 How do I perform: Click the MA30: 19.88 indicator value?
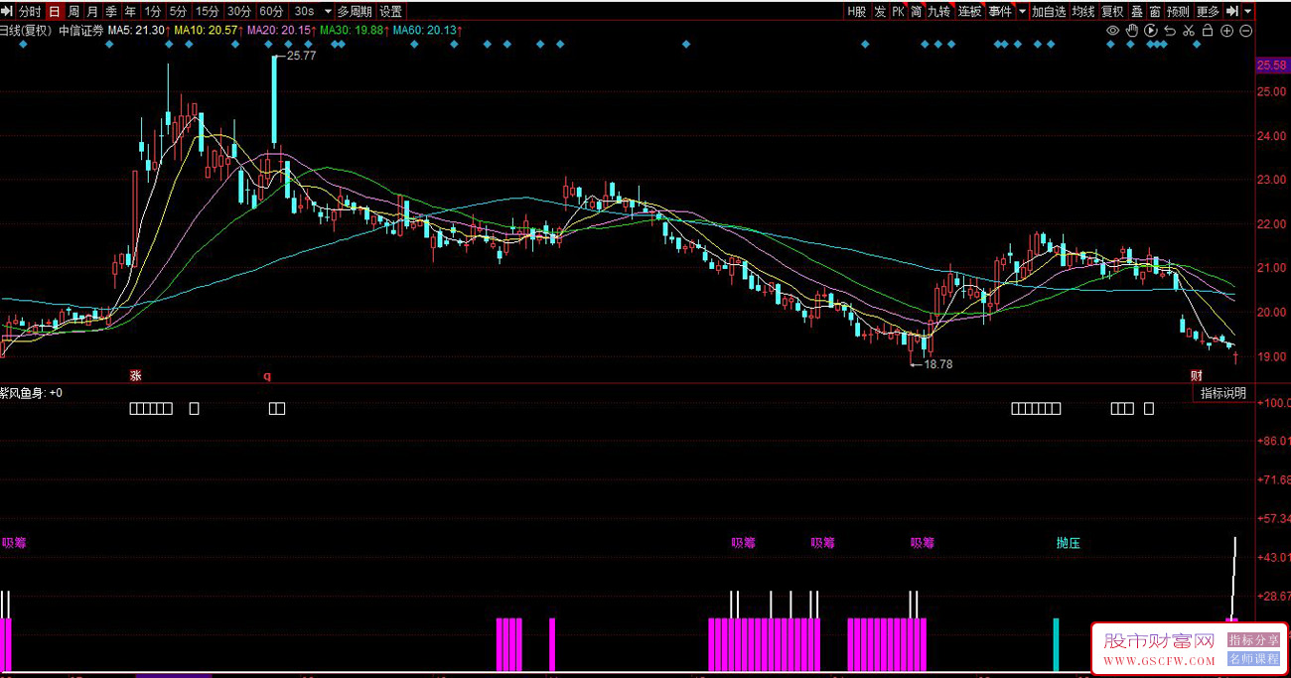coord(354,31)
